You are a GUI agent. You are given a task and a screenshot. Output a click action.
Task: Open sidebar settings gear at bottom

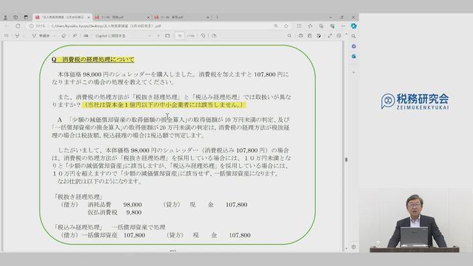click(x=353, y=247)
